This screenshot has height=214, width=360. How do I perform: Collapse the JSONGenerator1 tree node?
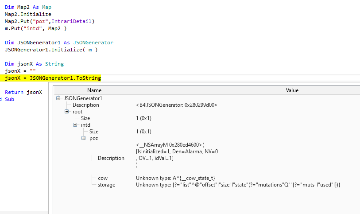(x=58, y=98)
